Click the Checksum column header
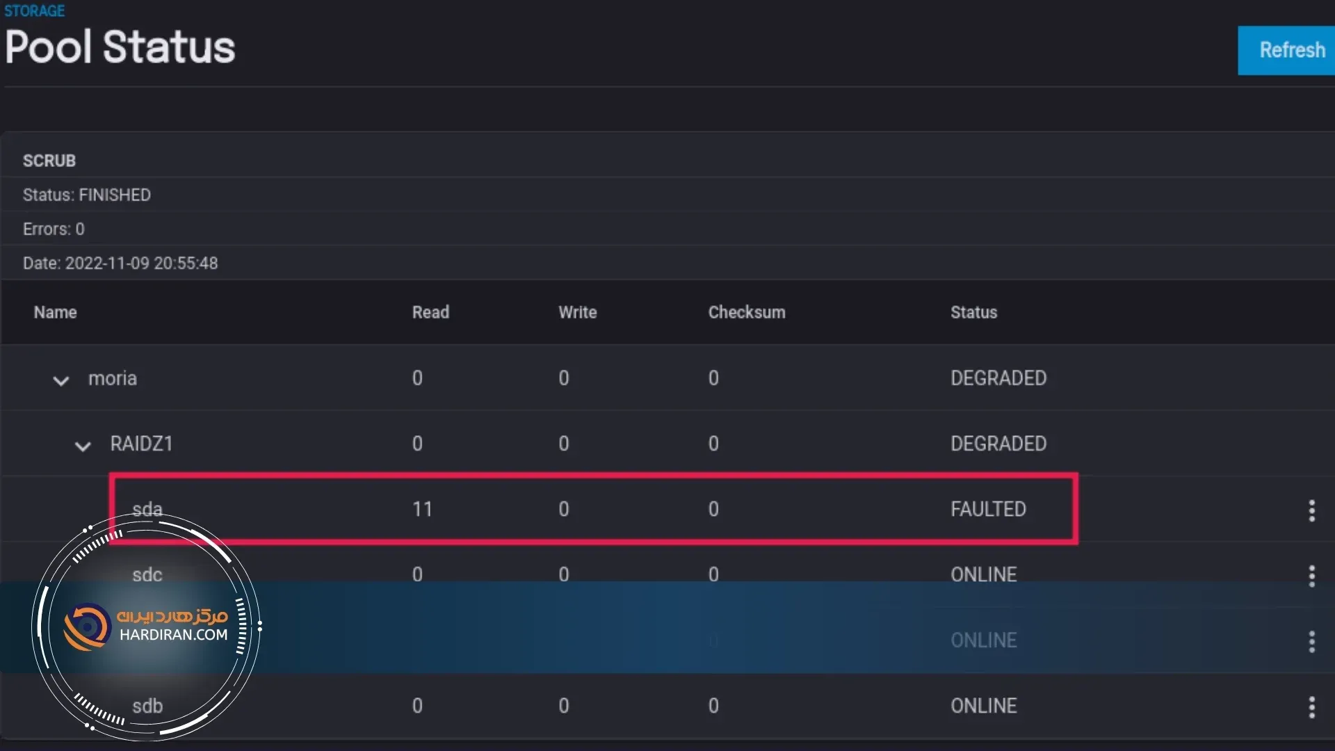Viewport: 1335px width, 751px height. [x=746, y=312]
